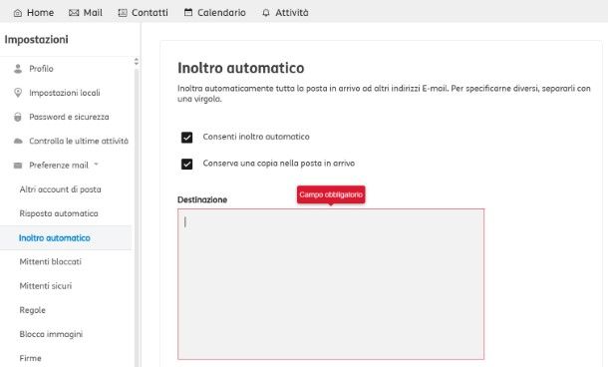Image resolution: width=608 pixels, height=367 pixels.
Task: Select Inoltro automatico in sidebar
Action: point(54,237)
